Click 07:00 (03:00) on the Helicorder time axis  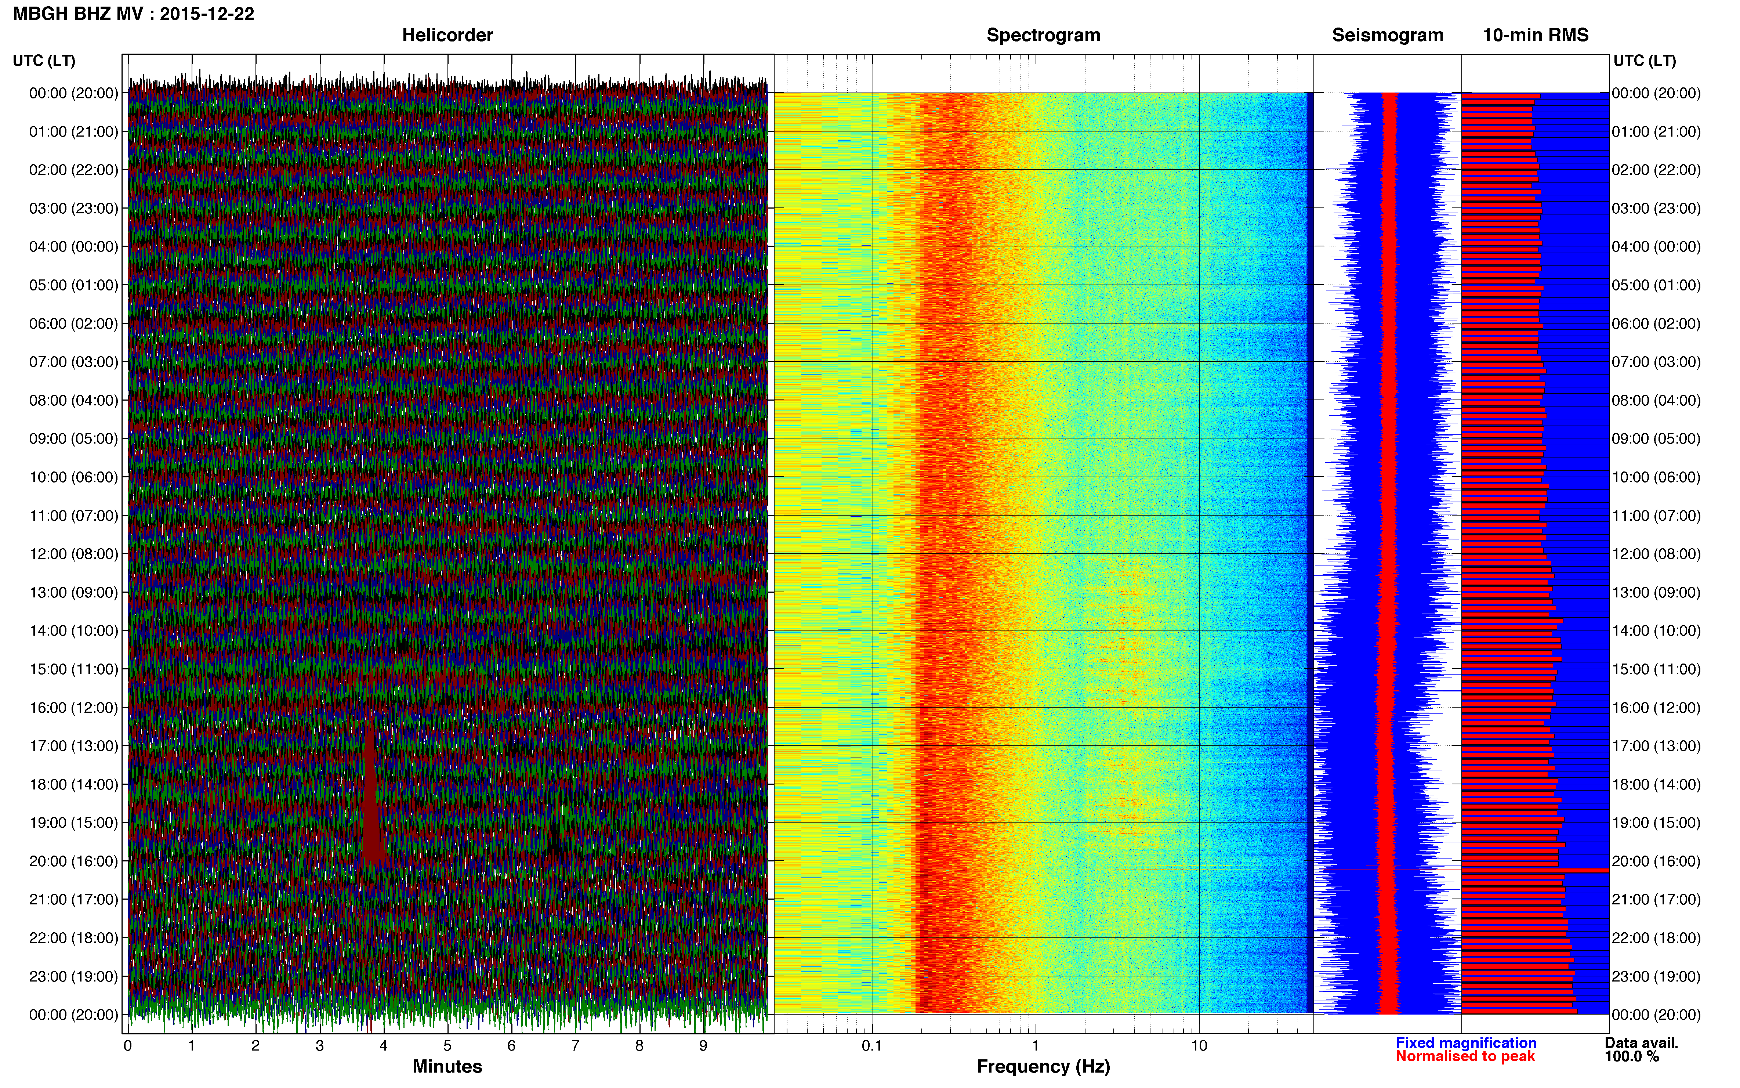click(x=73, y=362)
